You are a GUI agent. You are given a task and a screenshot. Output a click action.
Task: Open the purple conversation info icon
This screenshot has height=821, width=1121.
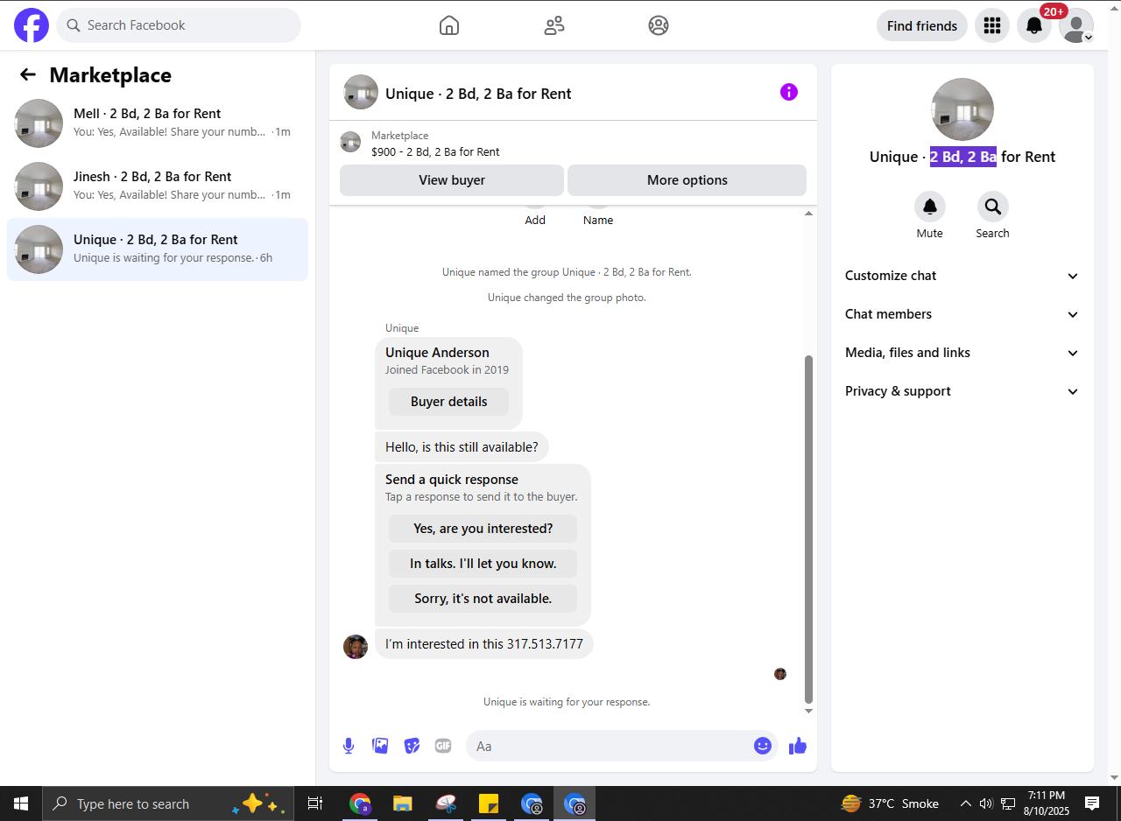(789, 92)
